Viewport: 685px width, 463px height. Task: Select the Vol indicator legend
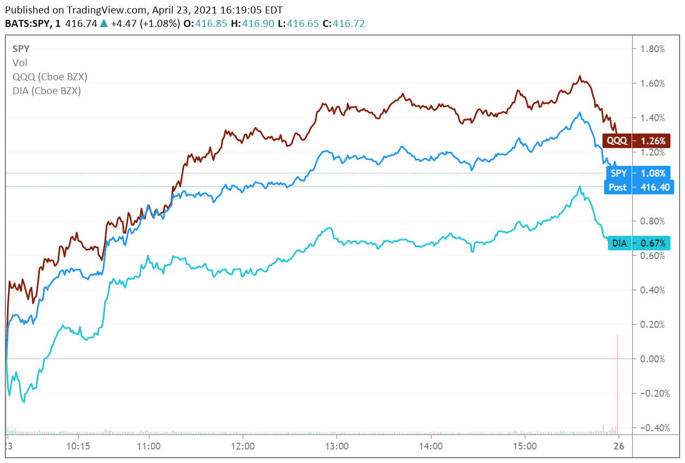click(19, 62)
